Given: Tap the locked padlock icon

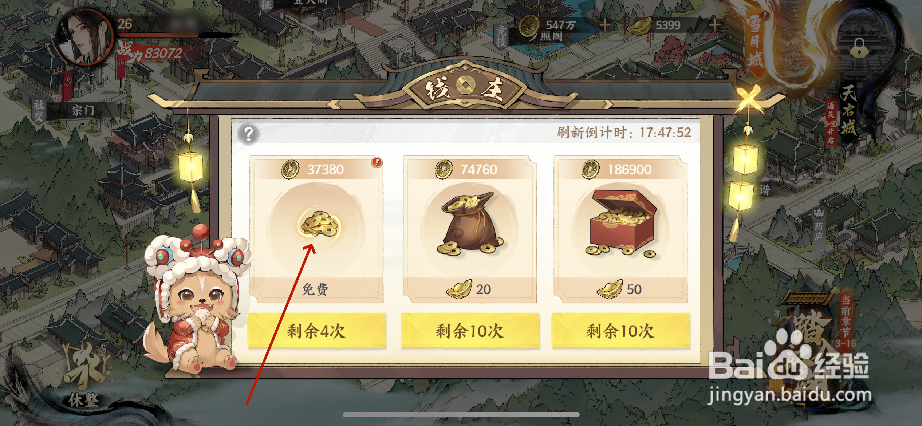Looking at the screenshot, I should (859, 48).
